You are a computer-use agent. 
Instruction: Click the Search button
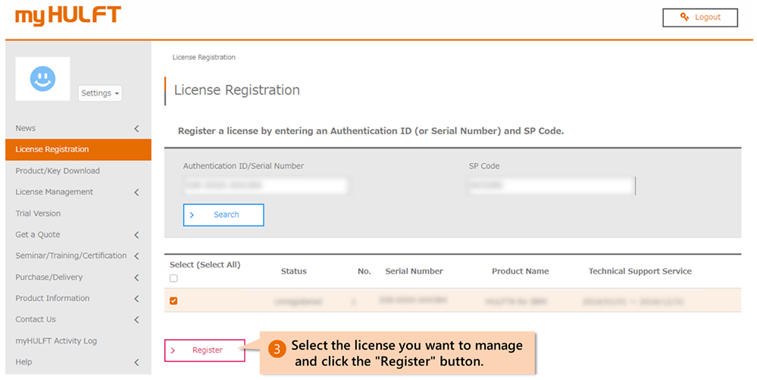coord(224,215)
